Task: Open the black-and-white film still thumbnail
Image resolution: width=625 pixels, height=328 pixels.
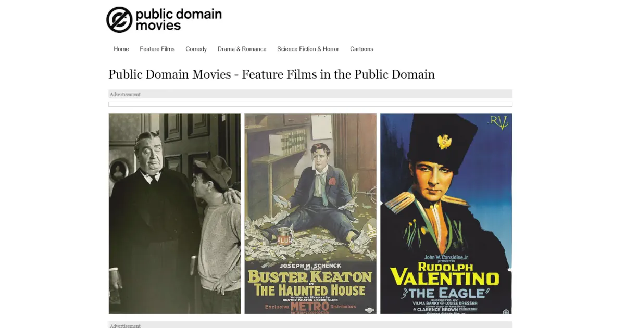Action: (174, 213)
